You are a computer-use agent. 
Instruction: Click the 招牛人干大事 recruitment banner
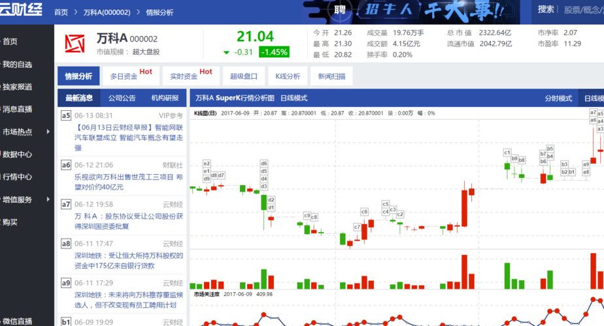pyautogui.click(x=411, y=12)
